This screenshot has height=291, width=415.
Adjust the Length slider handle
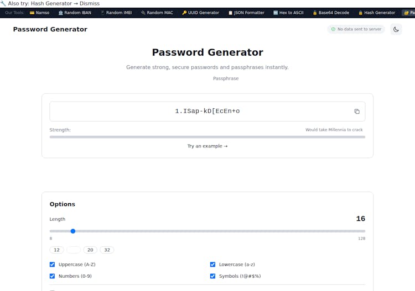pyautogui.click(x=73, y=231)
